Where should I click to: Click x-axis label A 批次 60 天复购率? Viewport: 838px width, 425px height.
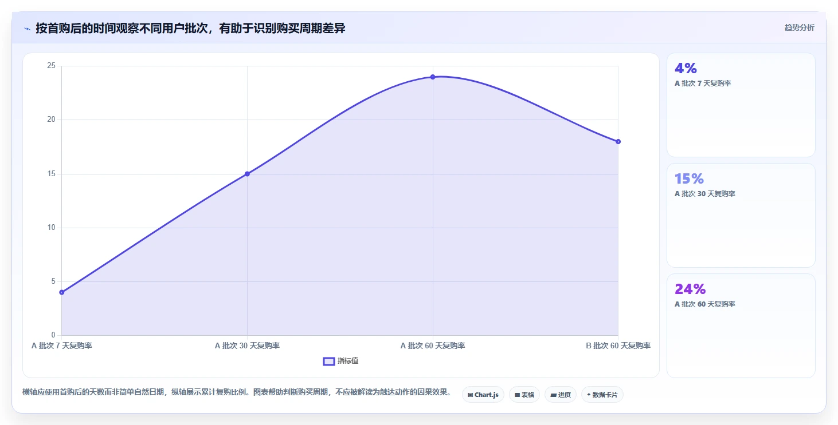tap(433, 345)
